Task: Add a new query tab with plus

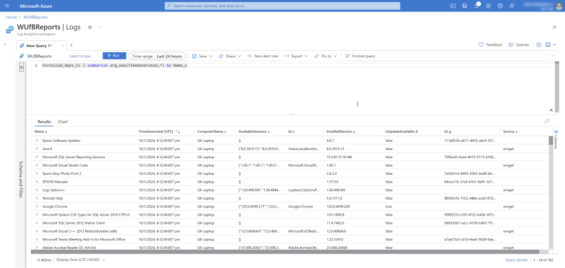Action: tap(71, 45)
